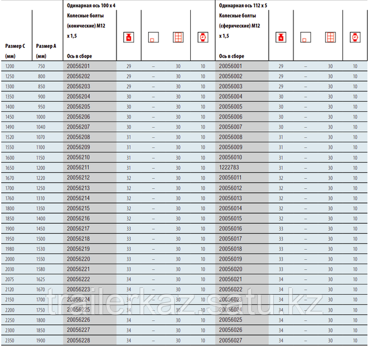369x346 pixels.
Task: Select part number 20056210
Action: click(x=78, y=157)
